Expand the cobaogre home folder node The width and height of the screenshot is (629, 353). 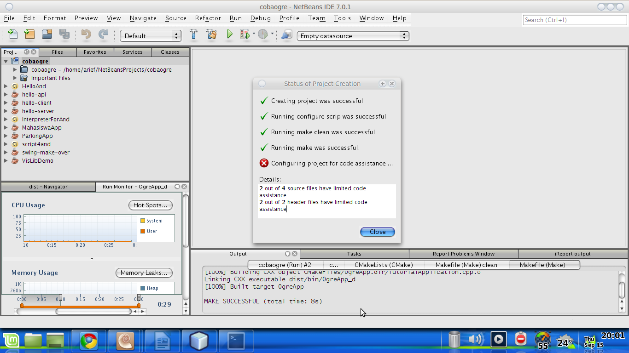(x=15, y=69)
